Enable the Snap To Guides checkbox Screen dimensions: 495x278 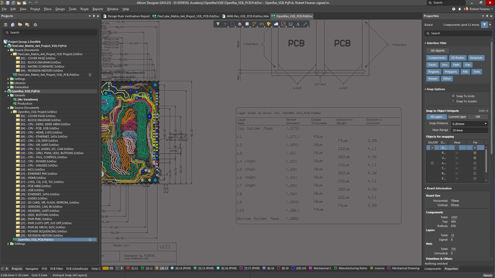[453, 101]
